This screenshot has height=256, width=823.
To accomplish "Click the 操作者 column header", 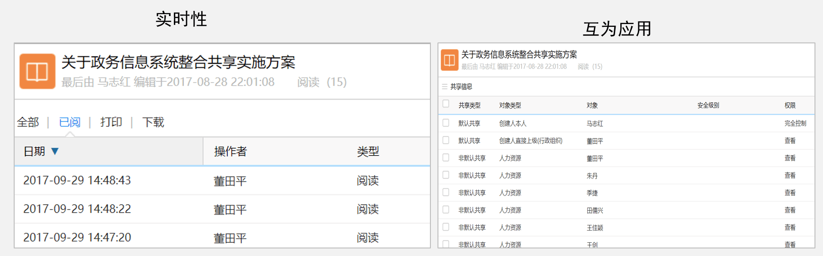I will 230,151.
